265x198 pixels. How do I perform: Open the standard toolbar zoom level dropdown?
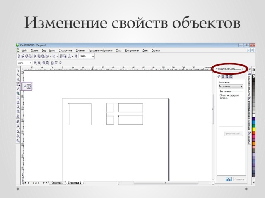93,56
